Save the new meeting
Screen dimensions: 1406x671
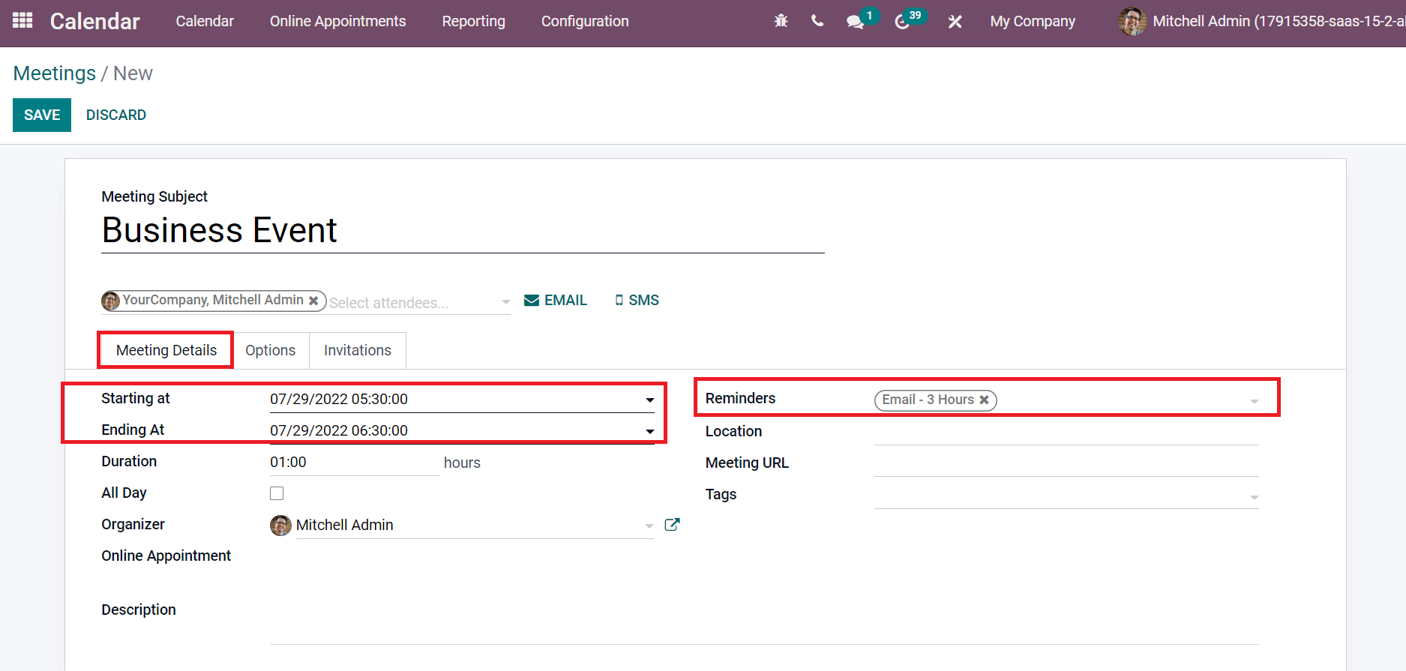point(42,115)
